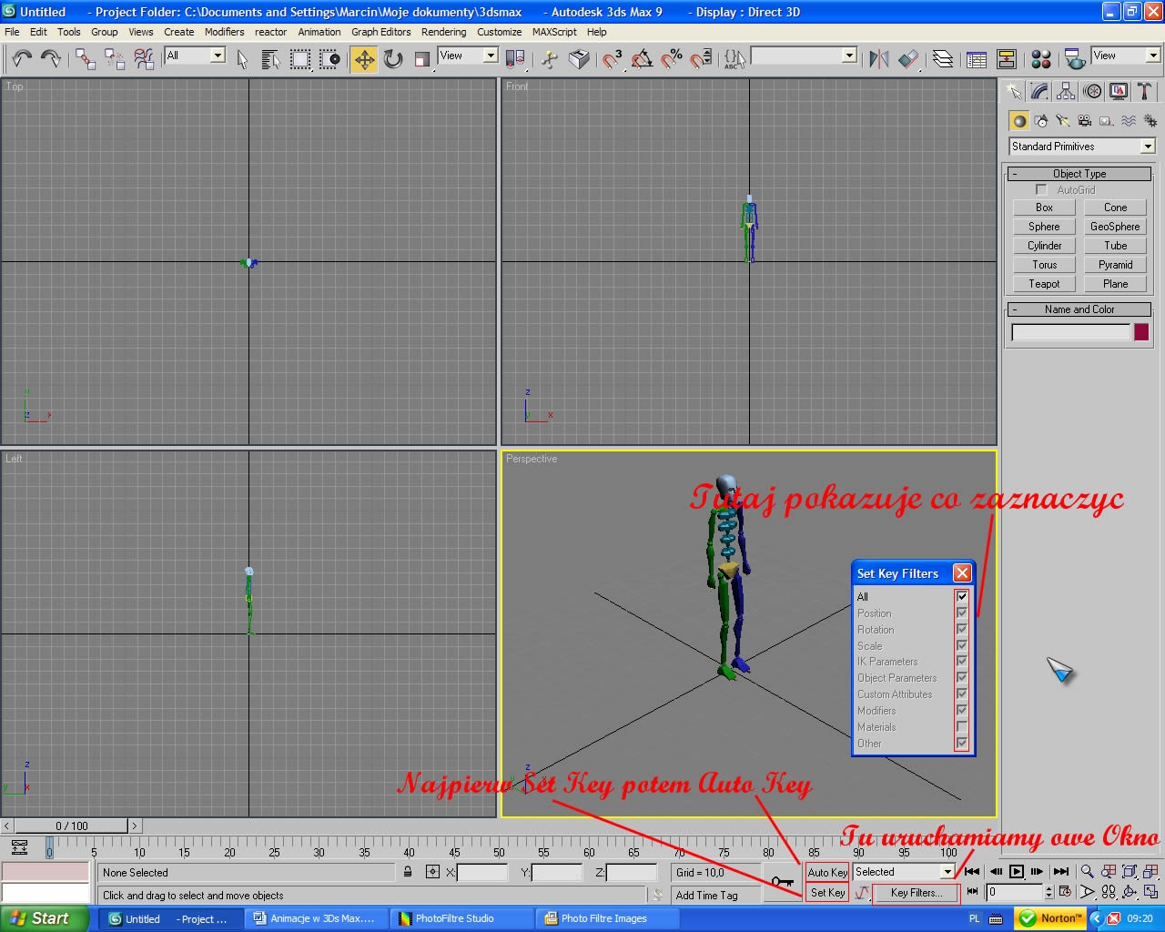Click the Teapot primitive button

pyautogui.click(x=1044, y=284)
